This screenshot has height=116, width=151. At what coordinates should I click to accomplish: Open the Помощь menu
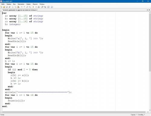[x=42, y=4]
